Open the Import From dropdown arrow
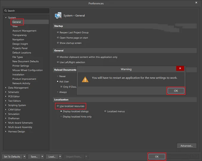This screenshot has width=202, height=161. (x=86, y=157)
